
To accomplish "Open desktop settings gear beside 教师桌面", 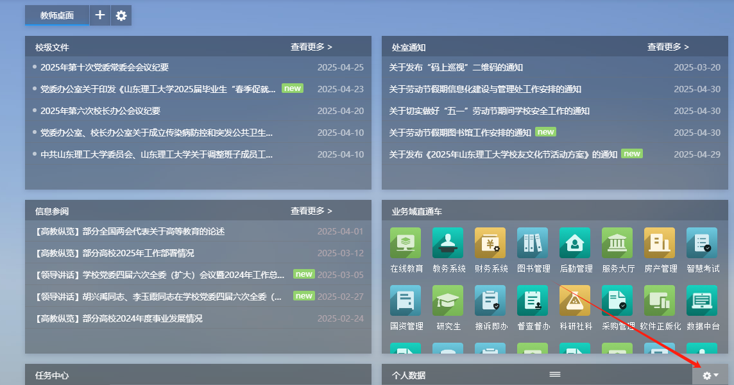I will 121,15.
